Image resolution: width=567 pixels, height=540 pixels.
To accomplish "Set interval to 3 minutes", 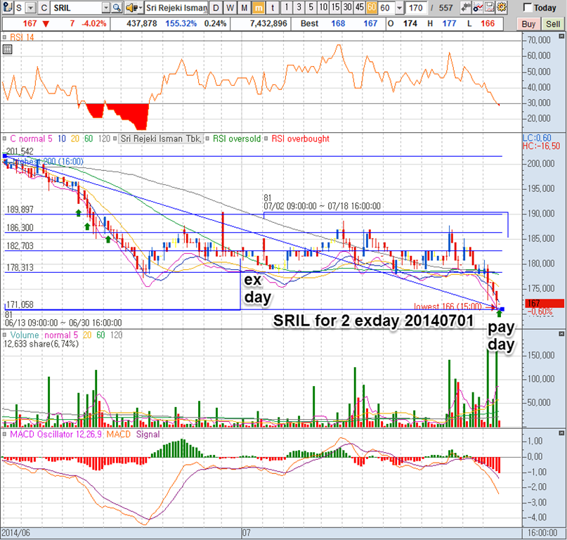I will 299,8.
